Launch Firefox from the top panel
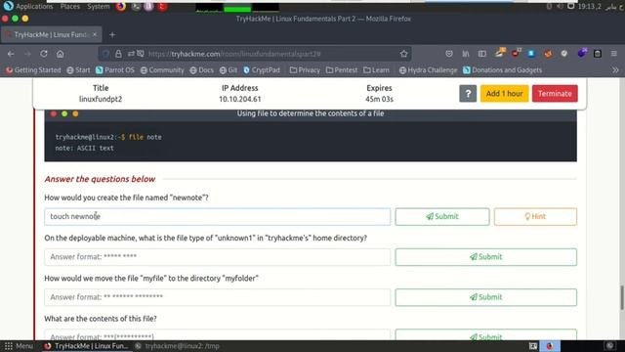This screenshot has width=625, height=352. (x=121, y=7)
